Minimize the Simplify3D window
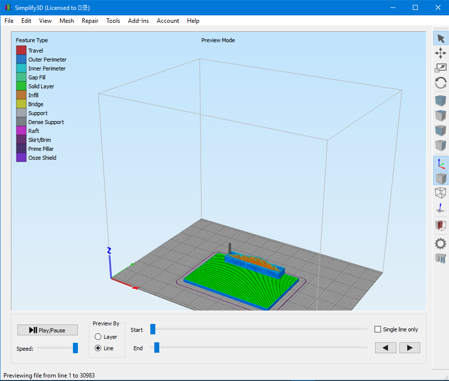Viewport: 449px width, 381px height. [x=393, y=7]
